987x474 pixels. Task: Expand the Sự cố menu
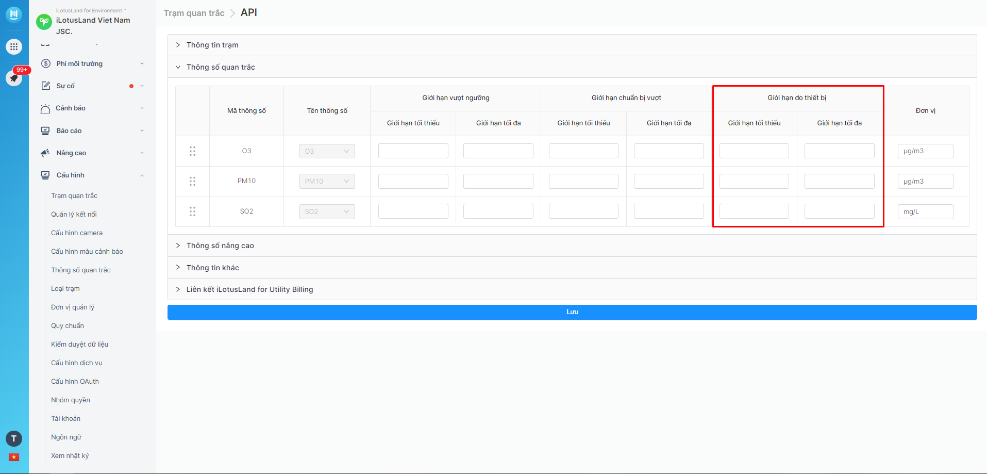(142, 86)
